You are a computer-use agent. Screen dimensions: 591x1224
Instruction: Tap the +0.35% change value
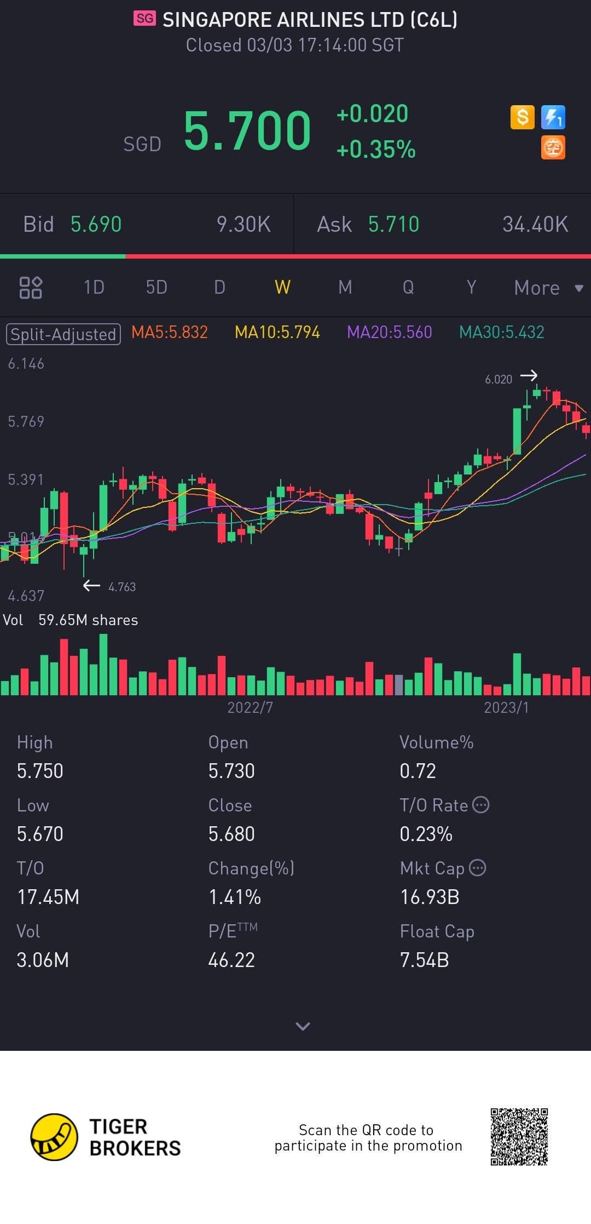pos(376,149)
